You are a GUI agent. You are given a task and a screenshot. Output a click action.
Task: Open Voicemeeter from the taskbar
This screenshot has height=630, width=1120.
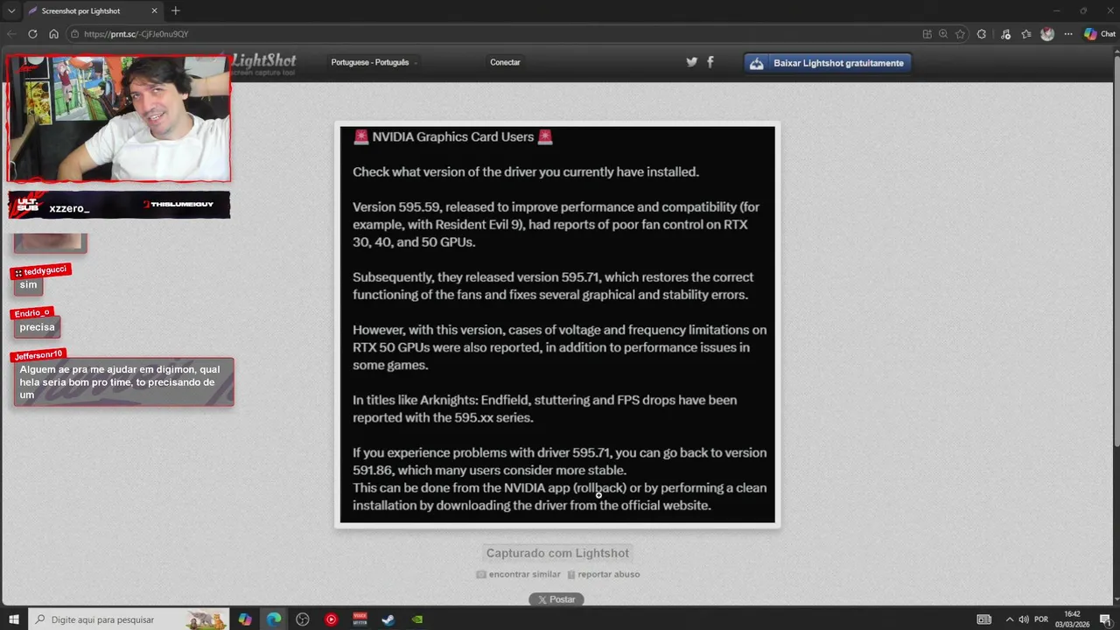tap(360, 619)
